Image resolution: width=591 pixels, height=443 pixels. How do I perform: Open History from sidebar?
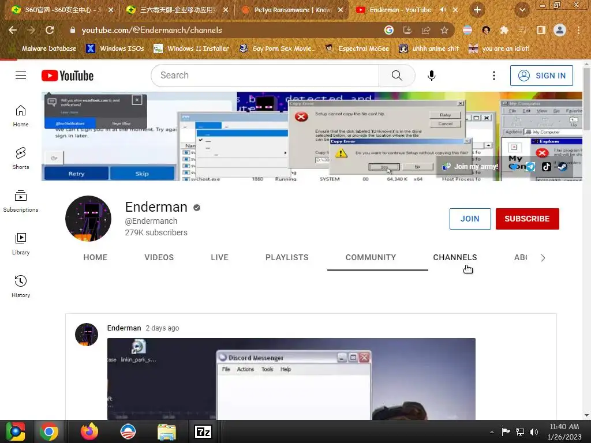click(x=21, y=286)
